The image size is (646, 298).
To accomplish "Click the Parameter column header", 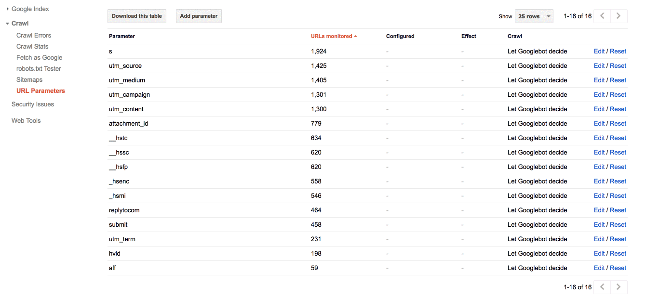I will [122, 36].
